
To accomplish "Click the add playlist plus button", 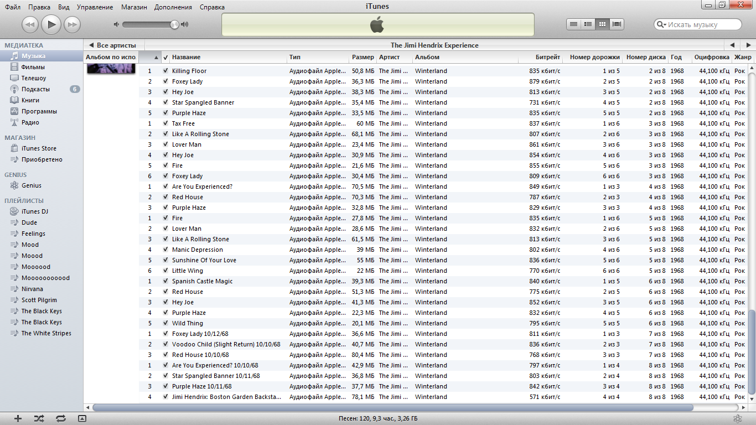I will pos(18,419).
